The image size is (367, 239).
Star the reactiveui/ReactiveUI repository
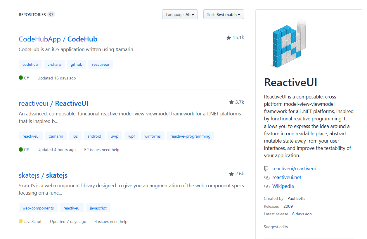[x=231, y=102]
